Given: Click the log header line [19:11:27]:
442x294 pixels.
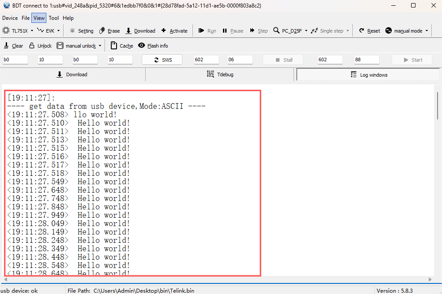Looking at the screenshot, I should [31, 97].
